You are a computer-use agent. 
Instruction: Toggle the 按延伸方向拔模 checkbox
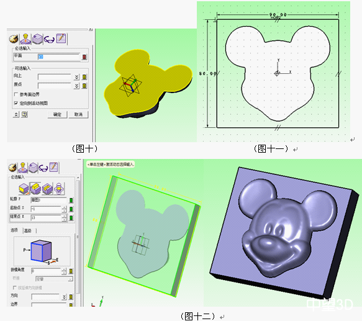pos(14,287)
